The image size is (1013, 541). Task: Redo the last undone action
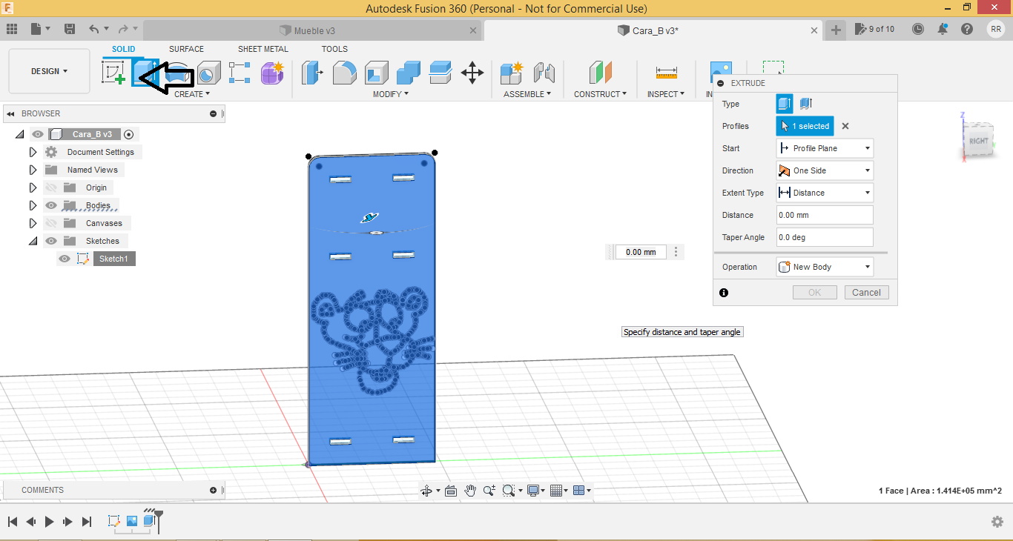124,29
